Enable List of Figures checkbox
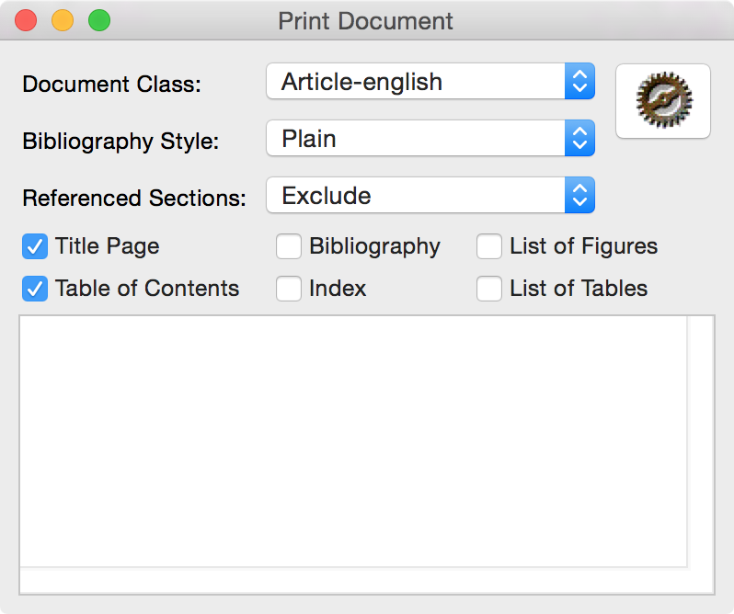This screenshot has height=614, width=734. click(489, 246)
